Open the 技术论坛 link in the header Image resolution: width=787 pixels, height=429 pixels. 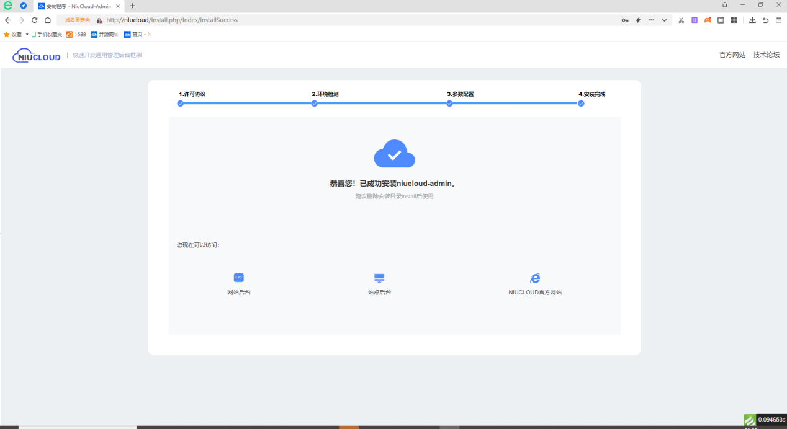coord(766,55)
